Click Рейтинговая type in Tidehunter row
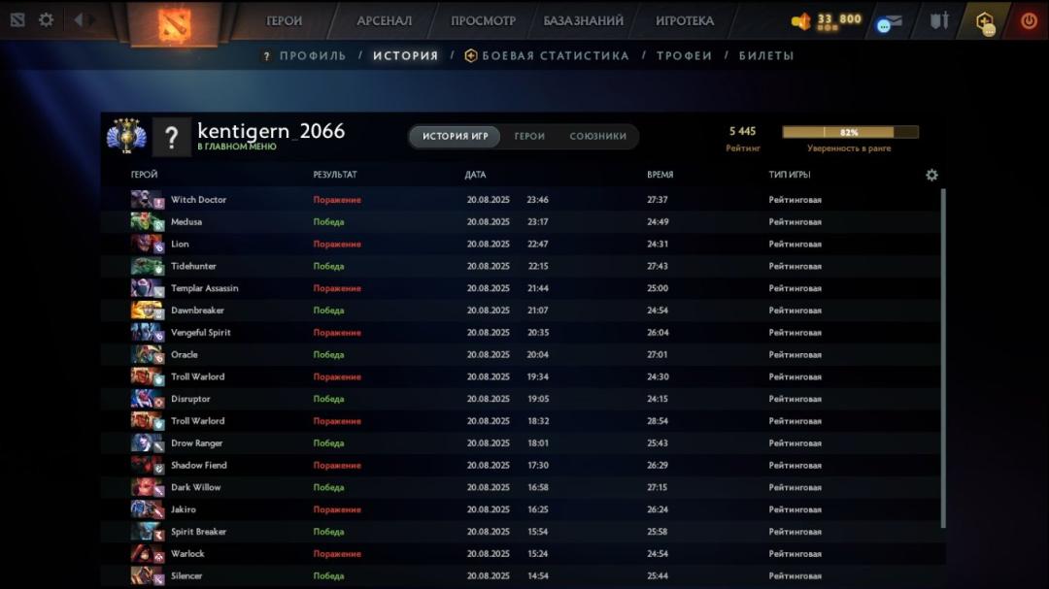1049x589 pixels. (795, 266)
